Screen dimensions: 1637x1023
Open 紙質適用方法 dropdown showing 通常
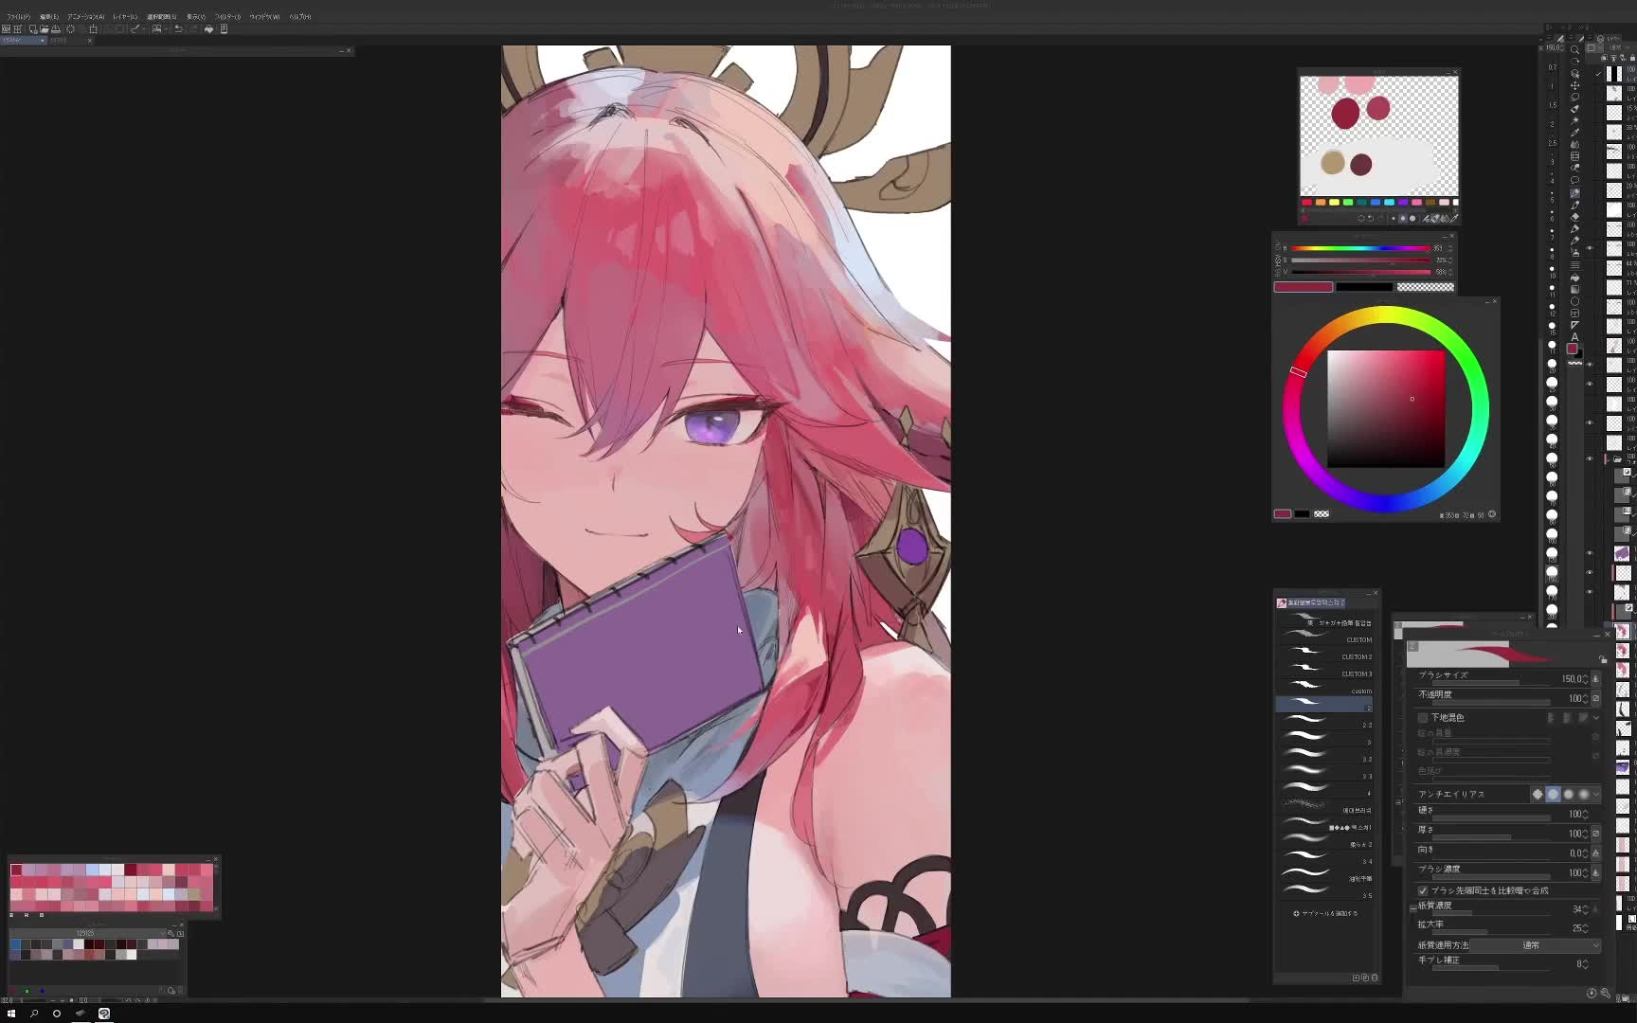click(x=1535, y=944)
